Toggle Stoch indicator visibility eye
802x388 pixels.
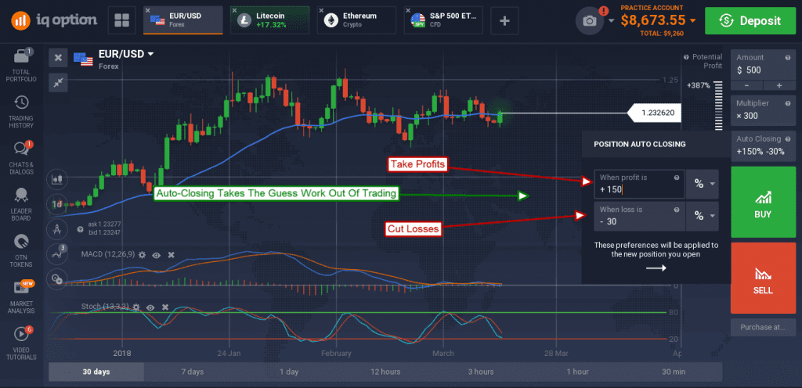click(x=150, y=307)
